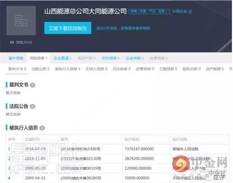This screenshot has height=183, width=233.
Task: Click the 执行标的 column header
Action: pos(132,139)
